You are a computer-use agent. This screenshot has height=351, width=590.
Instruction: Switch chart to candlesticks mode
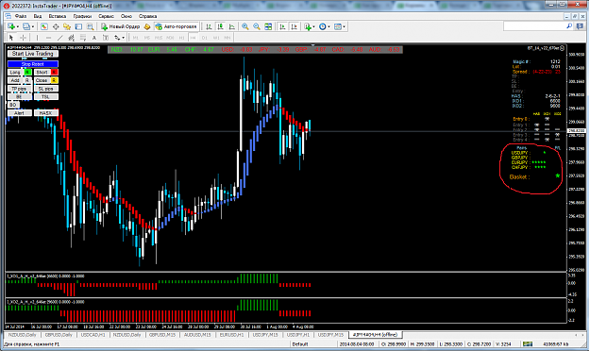[221, 26]
